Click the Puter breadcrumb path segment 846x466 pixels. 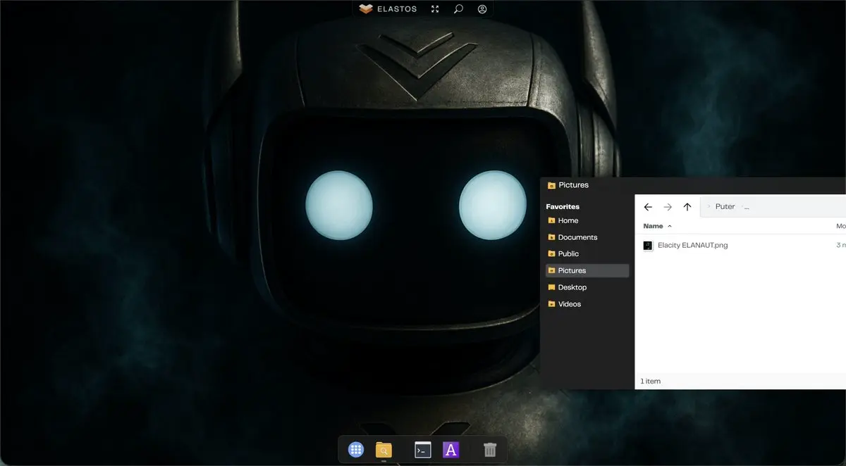point(725,207)
